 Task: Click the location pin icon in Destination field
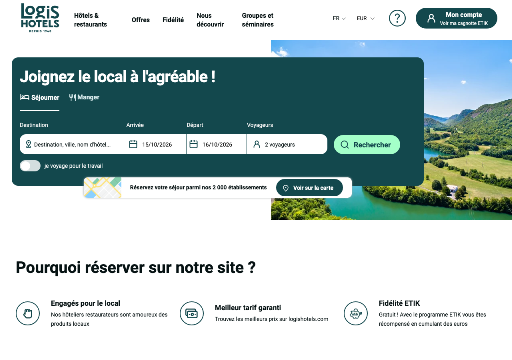pyautogui.click(x=28, y=144)
